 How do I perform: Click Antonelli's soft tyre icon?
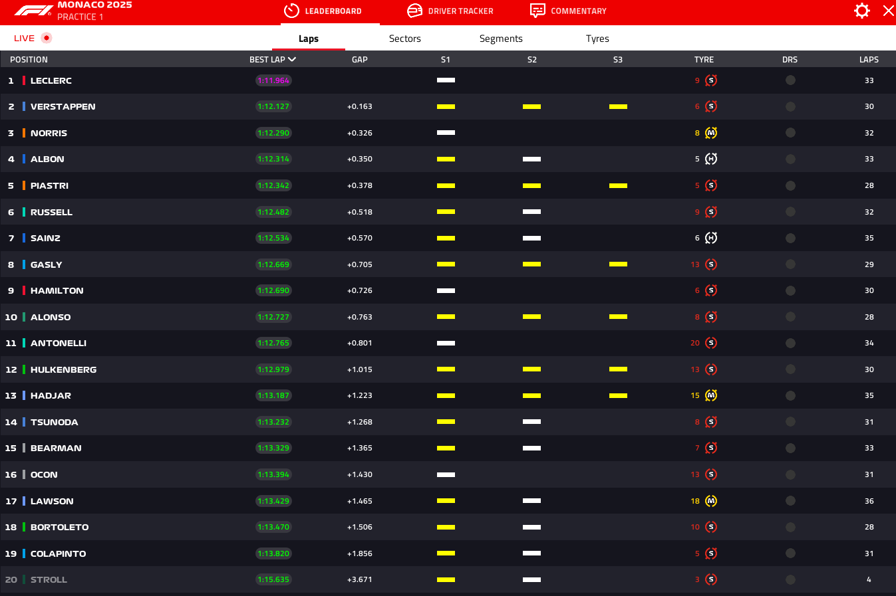[x=711, y=343]
